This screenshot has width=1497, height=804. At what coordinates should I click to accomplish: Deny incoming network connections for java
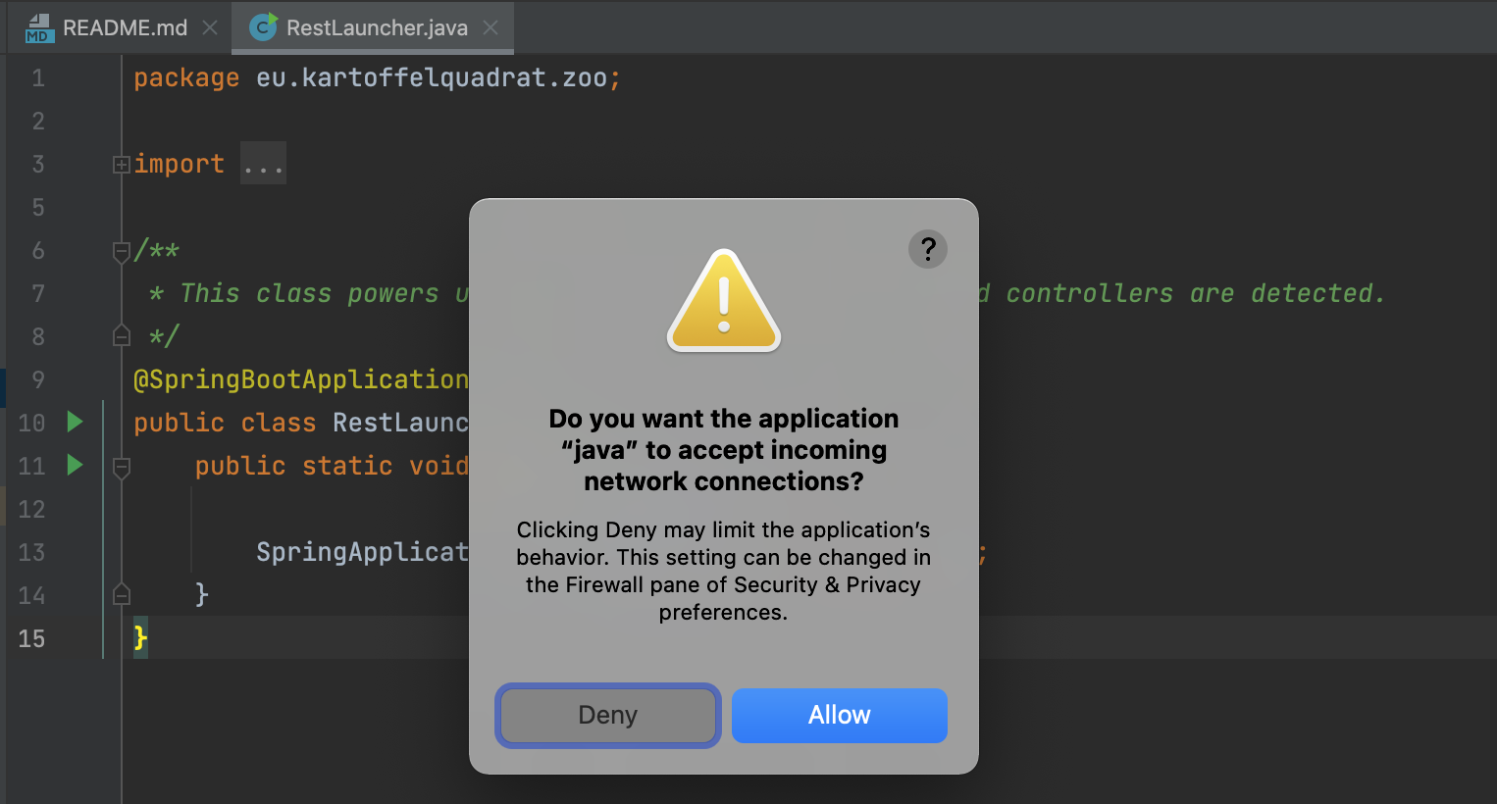tap(608, 715)
